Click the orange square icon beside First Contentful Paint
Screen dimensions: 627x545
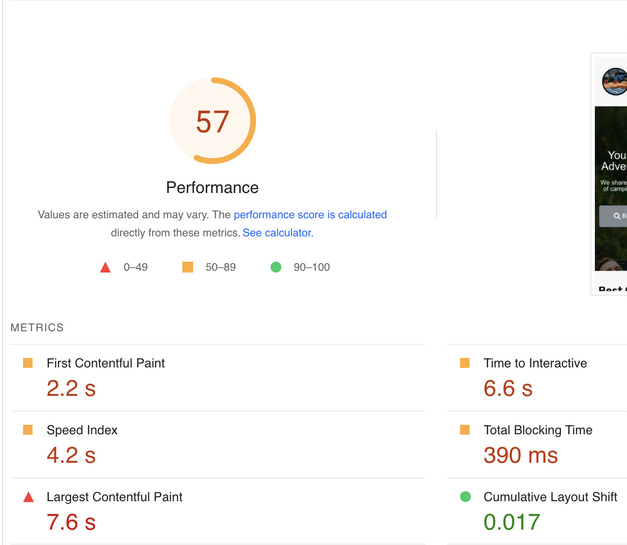(x=28, y=363)
